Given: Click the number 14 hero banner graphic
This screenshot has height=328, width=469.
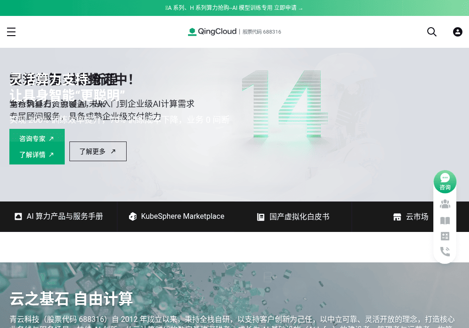Looking at the screenshot, I should point(284,104).
